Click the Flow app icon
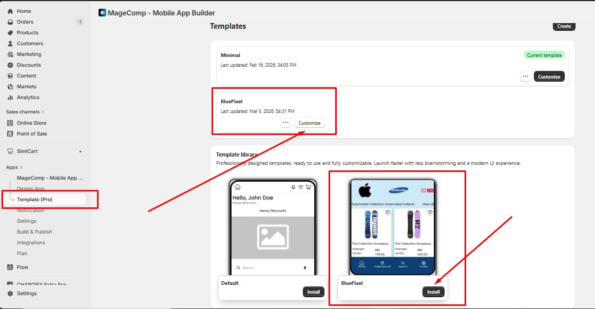This screenshot has height=309, width=595. coord(10,267)
